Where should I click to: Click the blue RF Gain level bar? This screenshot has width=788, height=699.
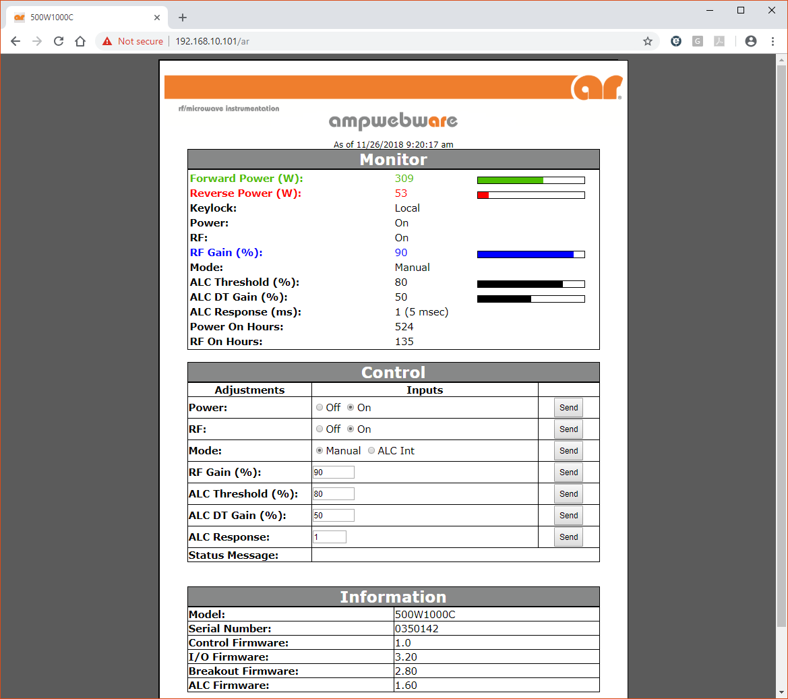531,254
